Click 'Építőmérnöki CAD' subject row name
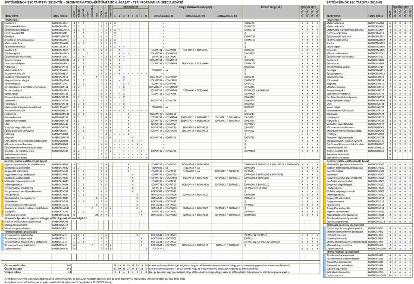Screen dimensions: 414x284 pos(14,33)
